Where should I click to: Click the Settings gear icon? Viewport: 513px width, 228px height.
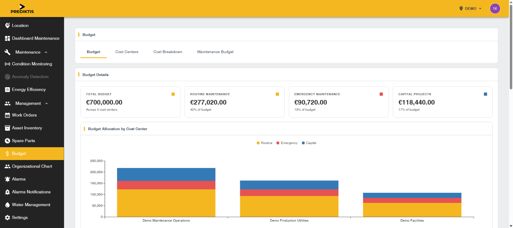8,218
